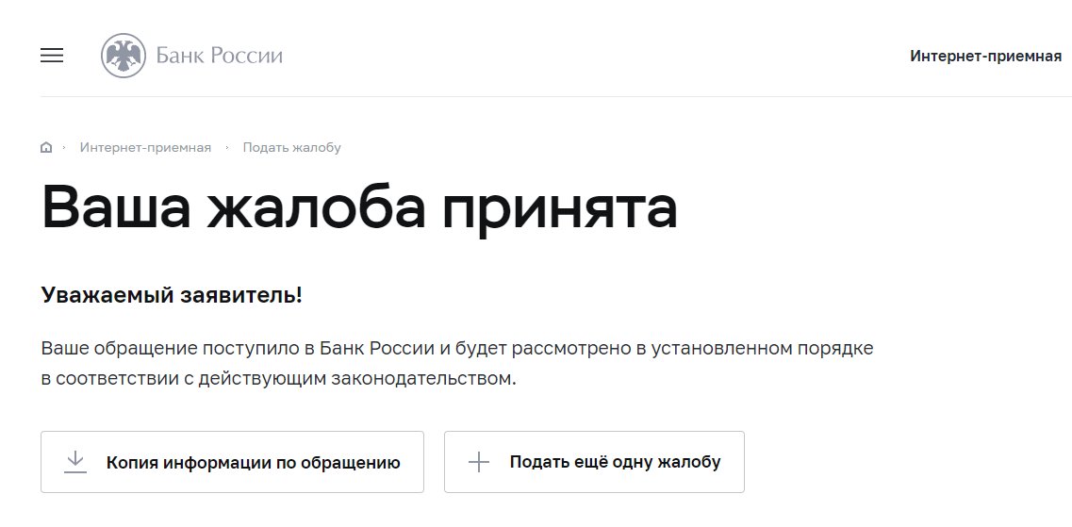The height and width of the screenshot is (527, 1072).
Task: Choose Подать ещё одну жалобу
Action: [594, 462]
